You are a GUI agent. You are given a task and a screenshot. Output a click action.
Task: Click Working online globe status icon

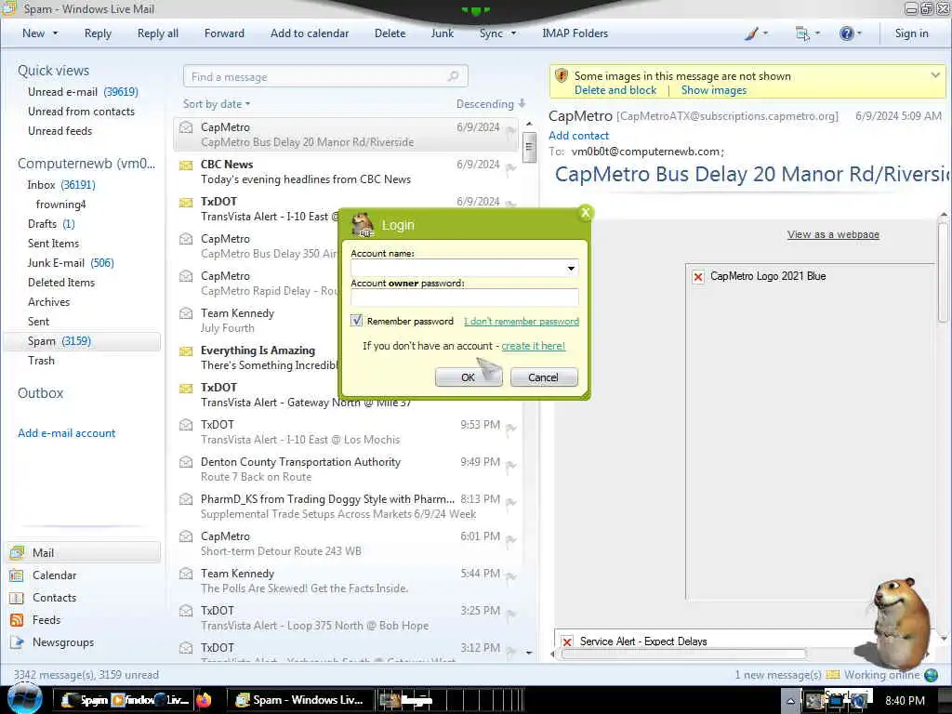click(930, 675)
